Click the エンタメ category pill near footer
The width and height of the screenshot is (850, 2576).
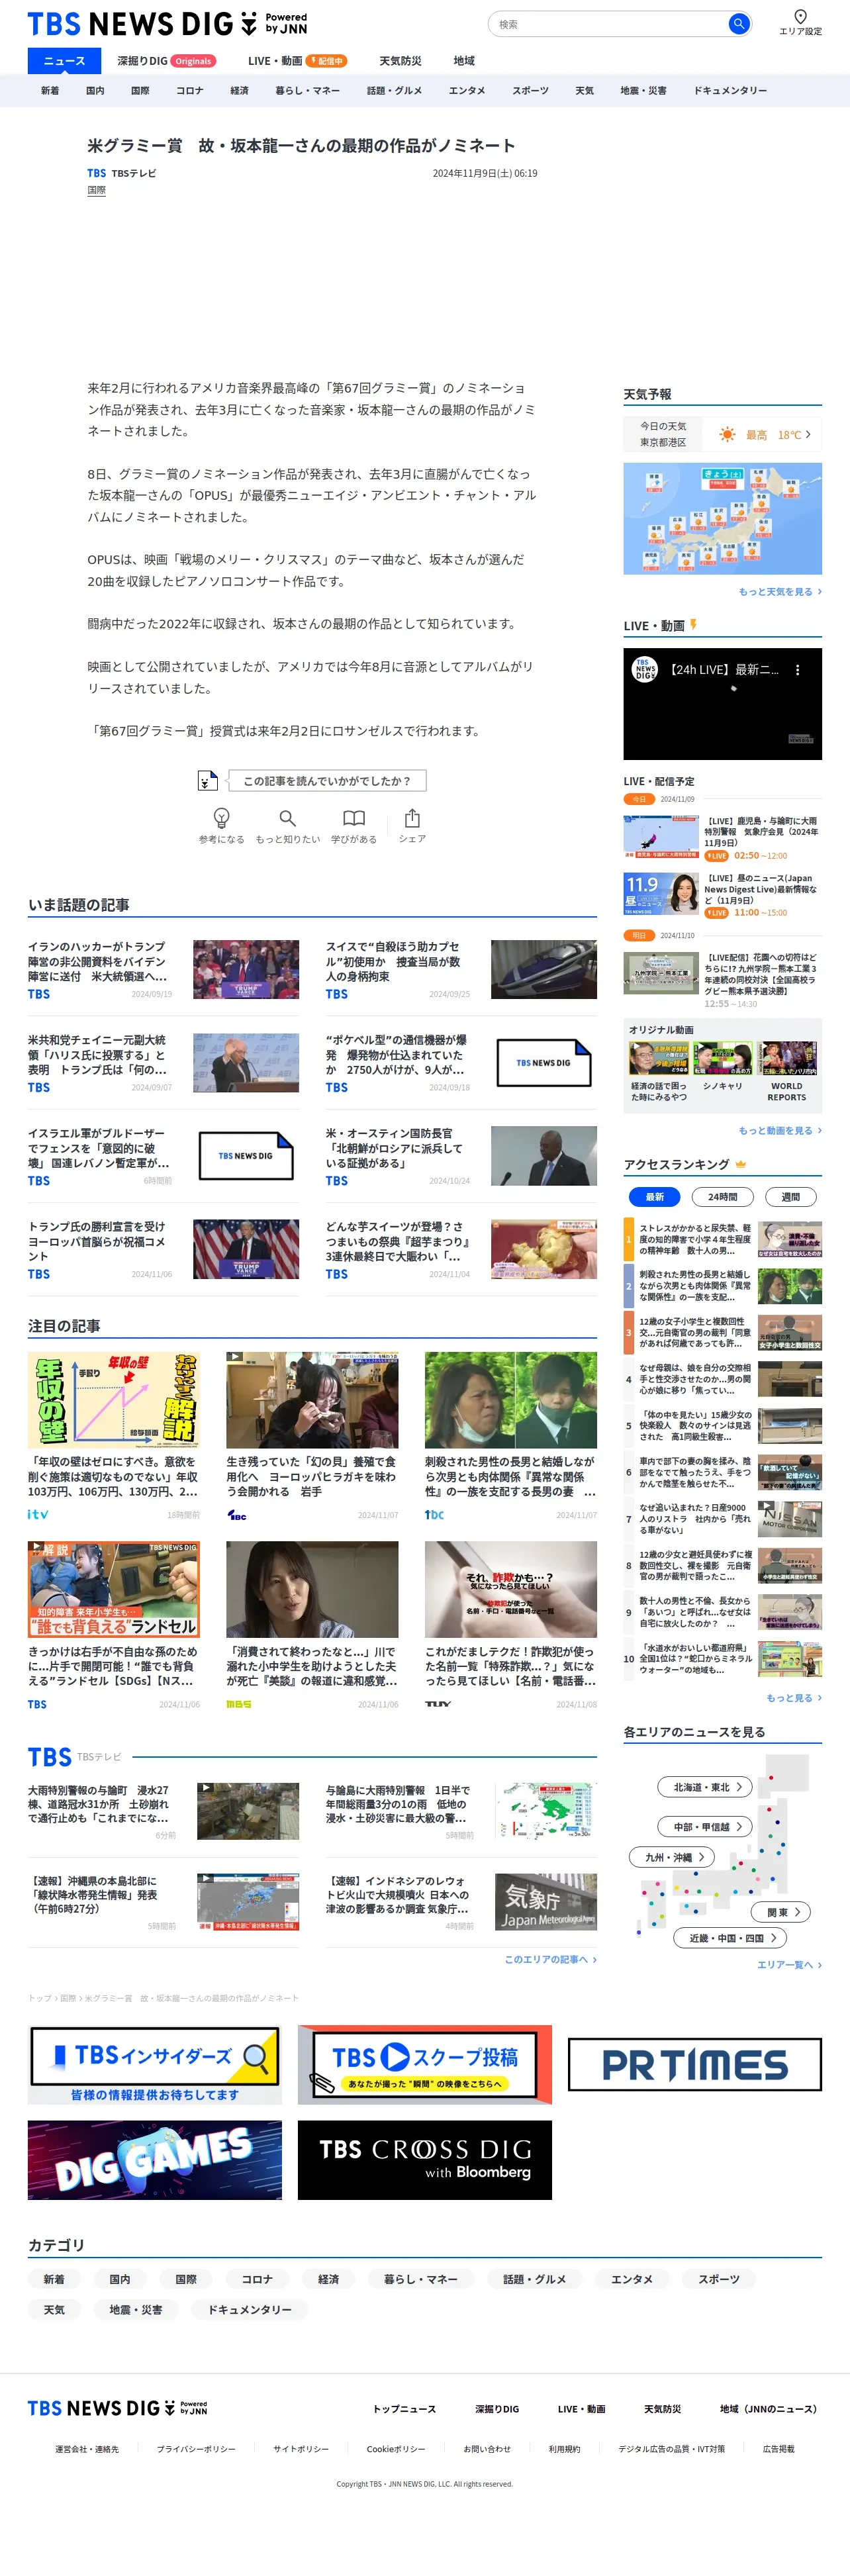[632, 2279]
